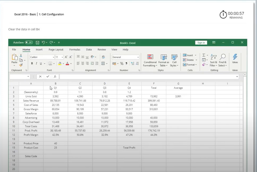Apply Percent Style number format
The width and height of the screenshot is (257, 172).
[122, 63]
